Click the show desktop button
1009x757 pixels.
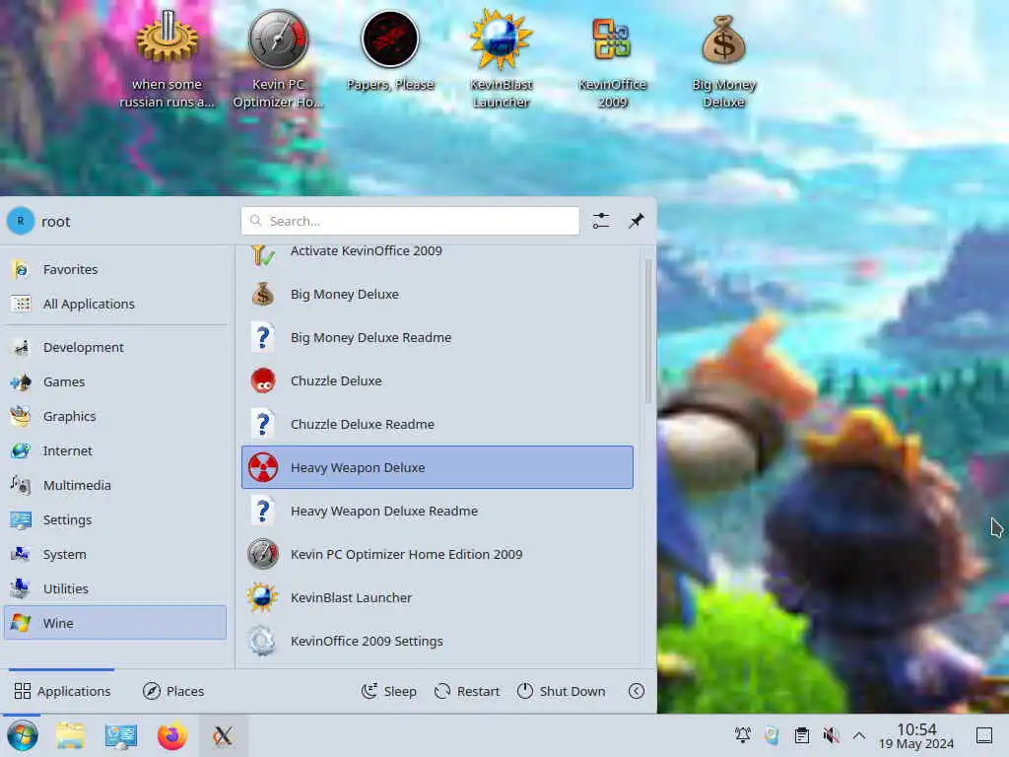(984, 734)
